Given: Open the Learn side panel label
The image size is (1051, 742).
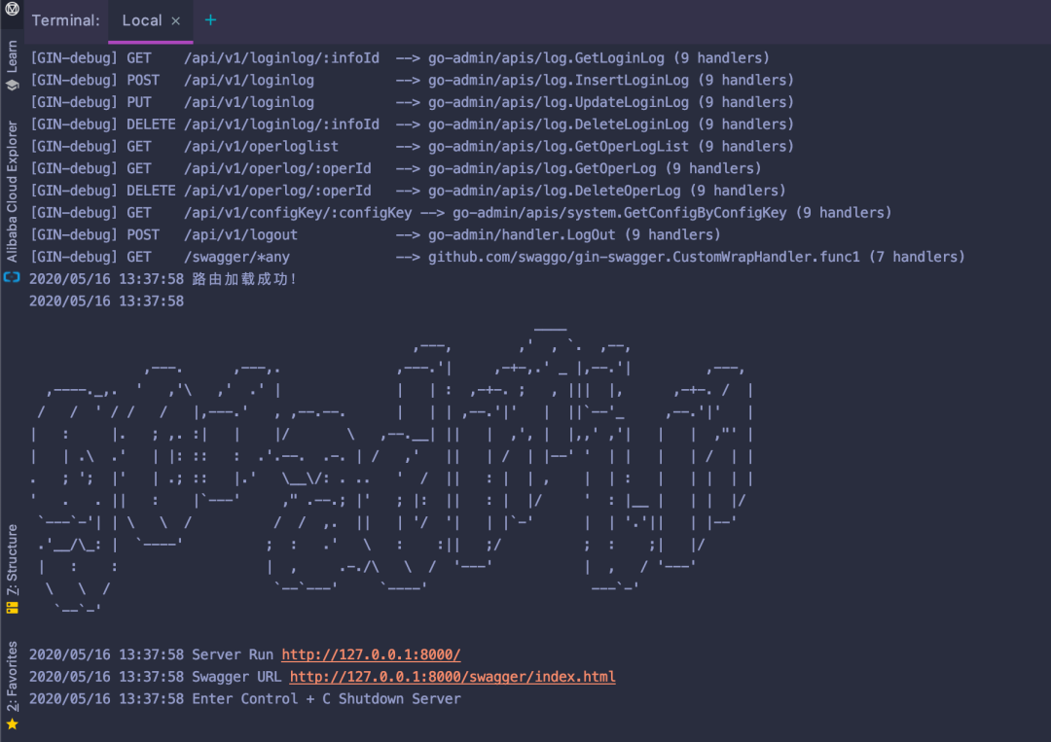Looking at the screenshot, I should pos(12,56).
